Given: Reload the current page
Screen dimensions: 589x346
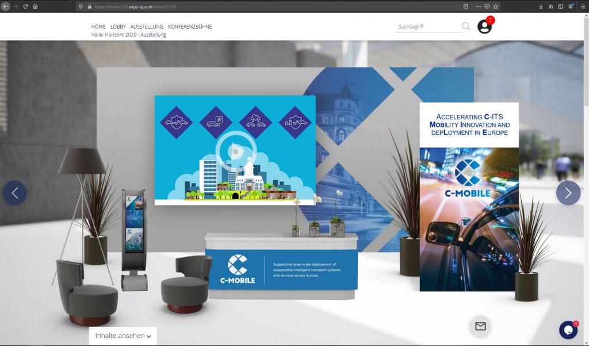Looking at the screenshot, I should click(25, 6).
